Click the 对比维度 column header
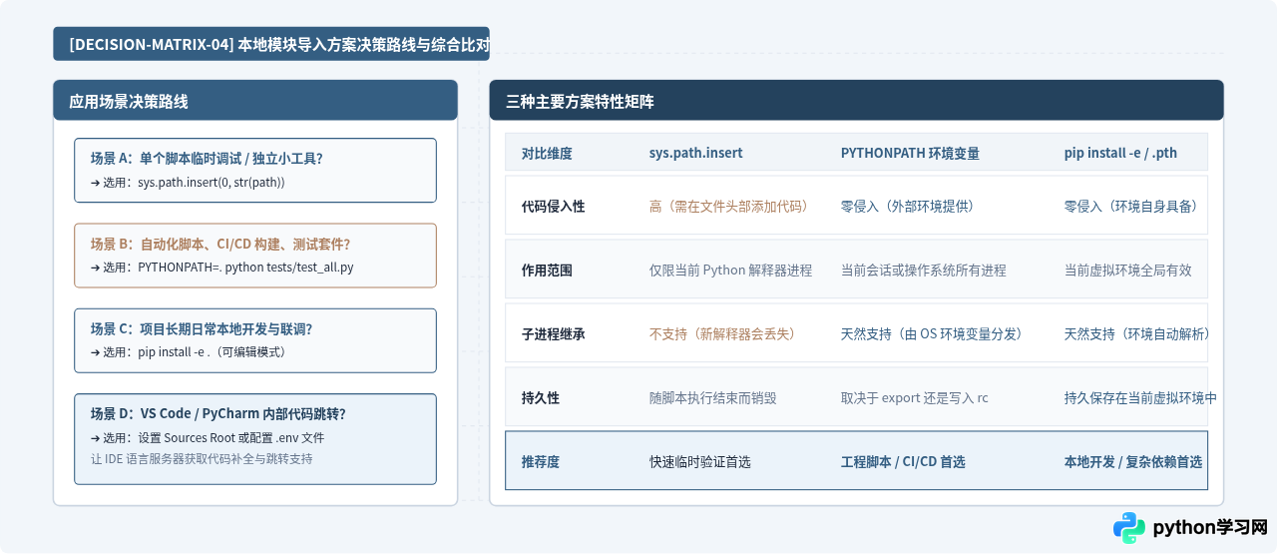Image resolution: width=1277 pixels, height=554 pixels. tap(547, 154)
